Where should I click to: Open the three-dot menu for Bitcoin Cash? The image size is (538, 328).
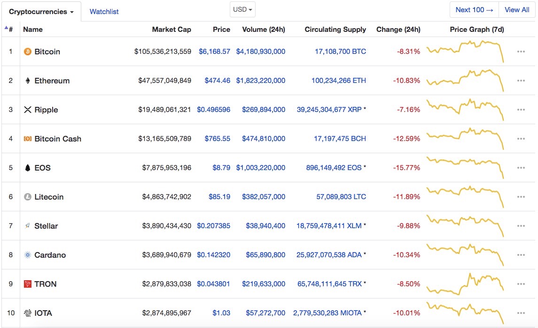[521, 139]
